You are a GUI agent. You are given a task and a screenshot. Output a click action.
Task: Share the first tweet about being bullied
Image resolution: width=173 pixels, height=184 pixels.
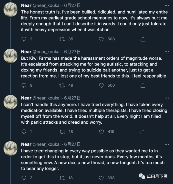143,39
